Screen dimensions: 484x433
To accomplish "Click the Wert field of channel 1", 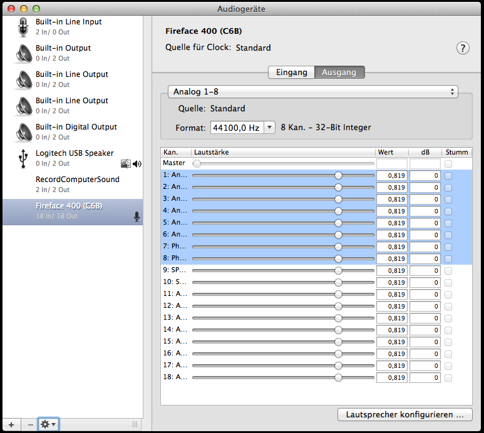I will click(x=392, y=175).
